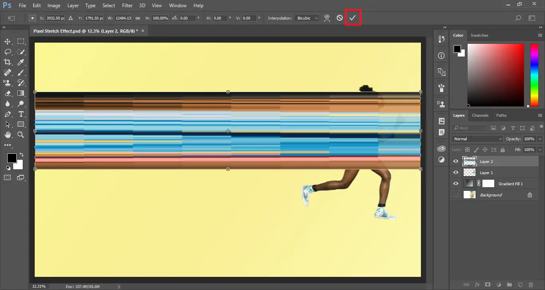This screenshot has height=290, width=545.
Task: Click the transform width input field
Action: point(123,18)
